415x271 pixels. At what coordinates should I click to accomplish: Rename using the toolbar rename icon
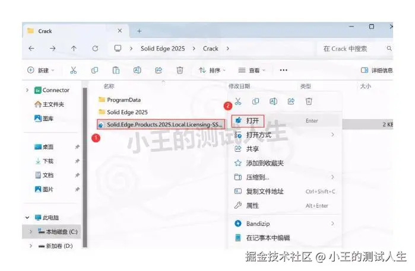pos(137,70)
